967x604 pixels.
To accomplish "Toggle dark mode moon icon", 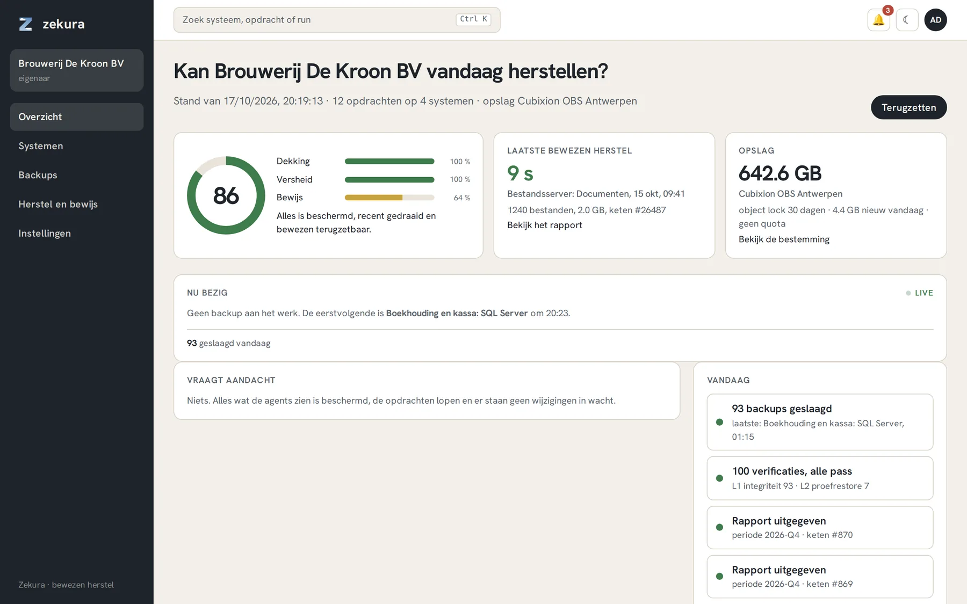I will coord(907,20).
